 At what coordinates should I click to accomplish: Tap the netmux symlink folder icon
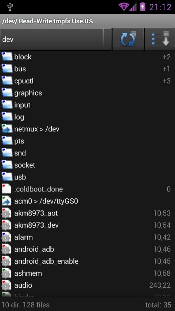[x=7, y=129]
